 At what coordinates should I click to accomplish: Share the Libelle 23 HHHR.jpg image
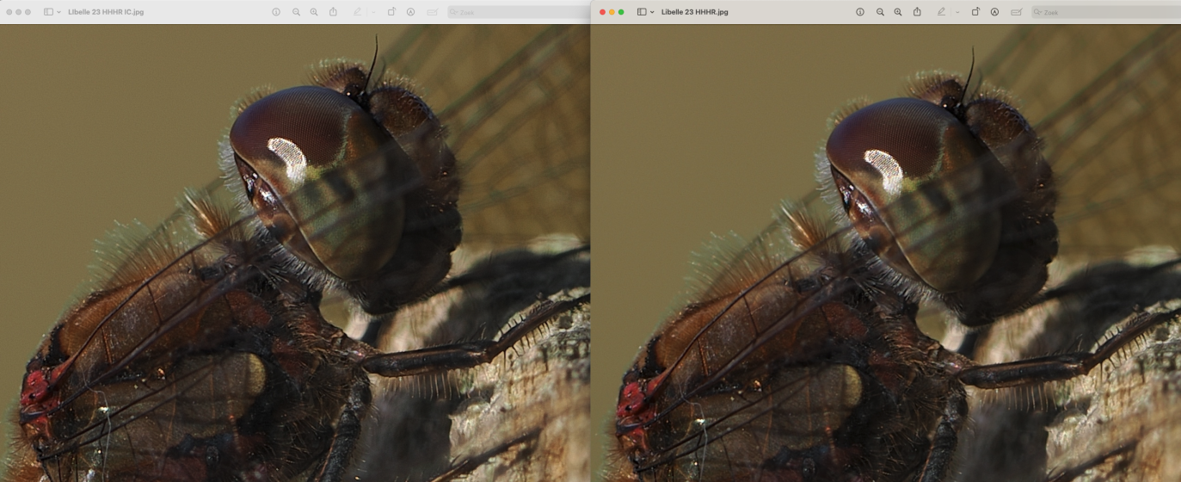[x=917, y=11]
